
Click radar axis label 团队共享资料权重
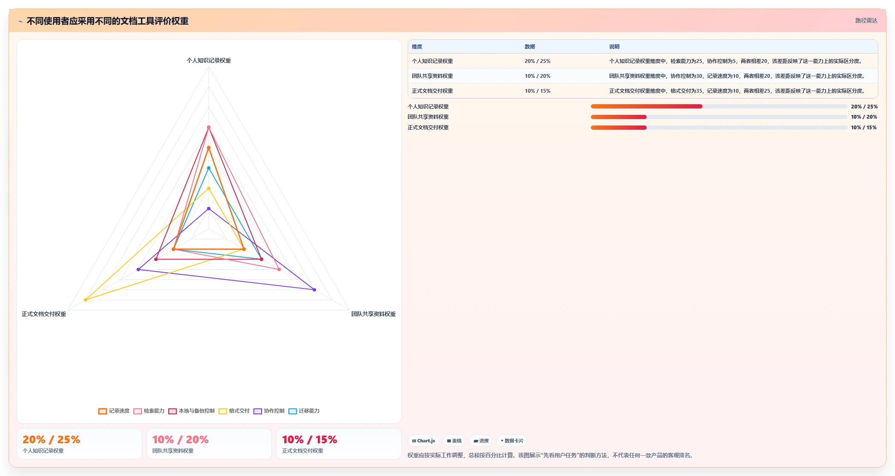[374, 314]
